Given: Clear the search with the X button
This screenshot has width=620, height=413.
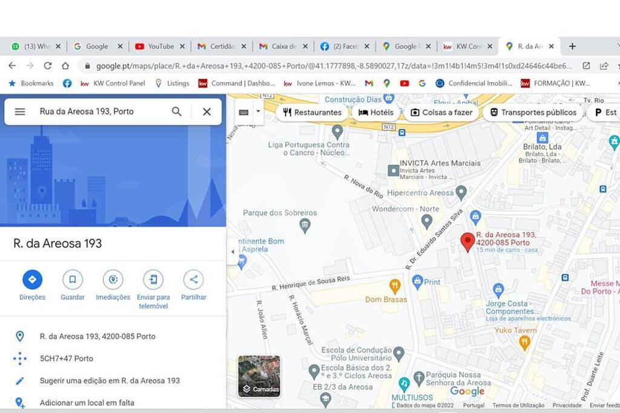Looking at the screenshot, I should coord(207,112).
